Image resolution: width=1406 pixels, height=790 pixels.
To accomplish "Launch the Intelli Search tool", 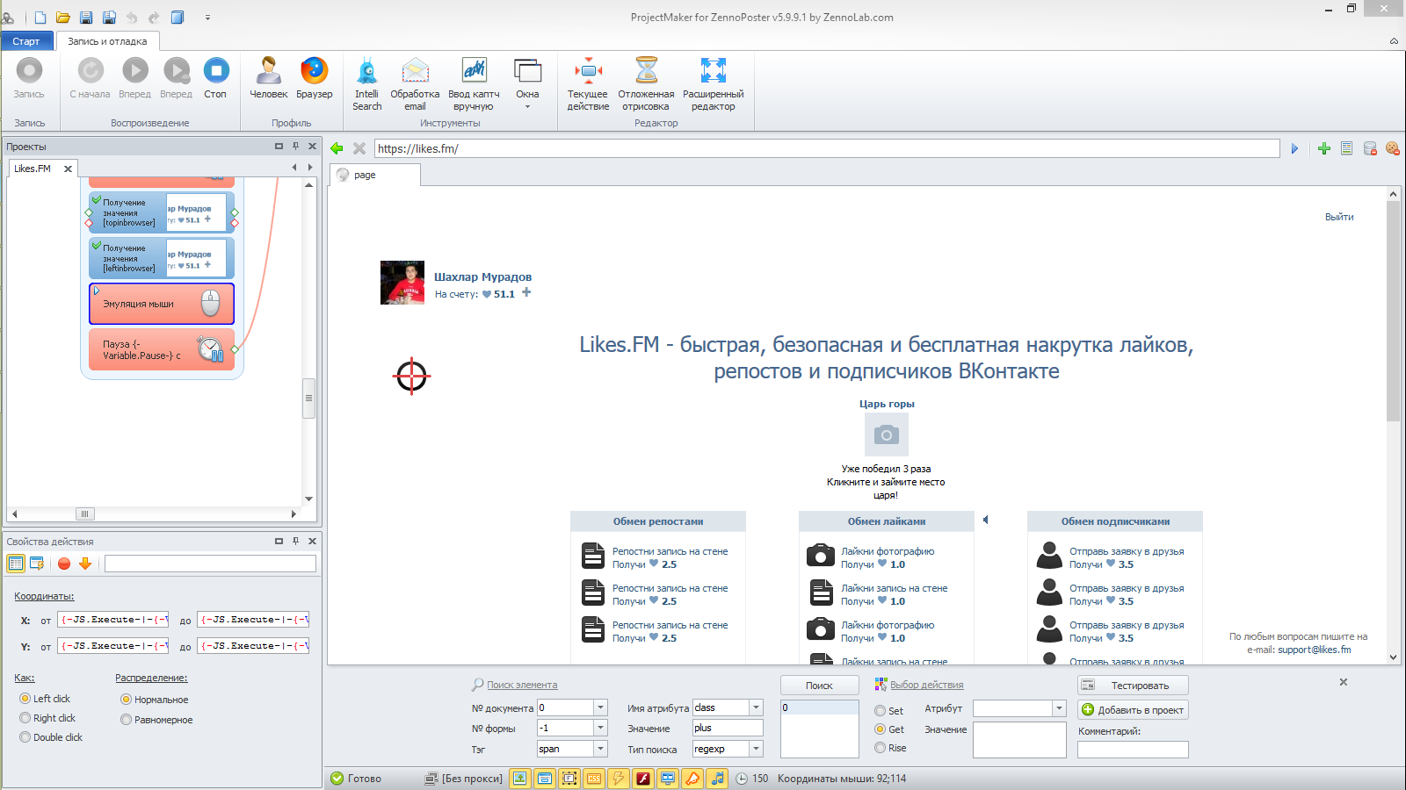I will (x=367, y=84).
